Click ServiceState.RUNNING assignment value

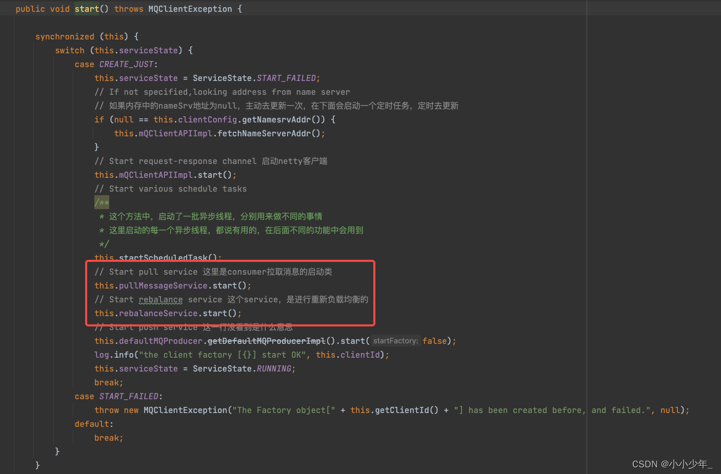click(242, 368)
